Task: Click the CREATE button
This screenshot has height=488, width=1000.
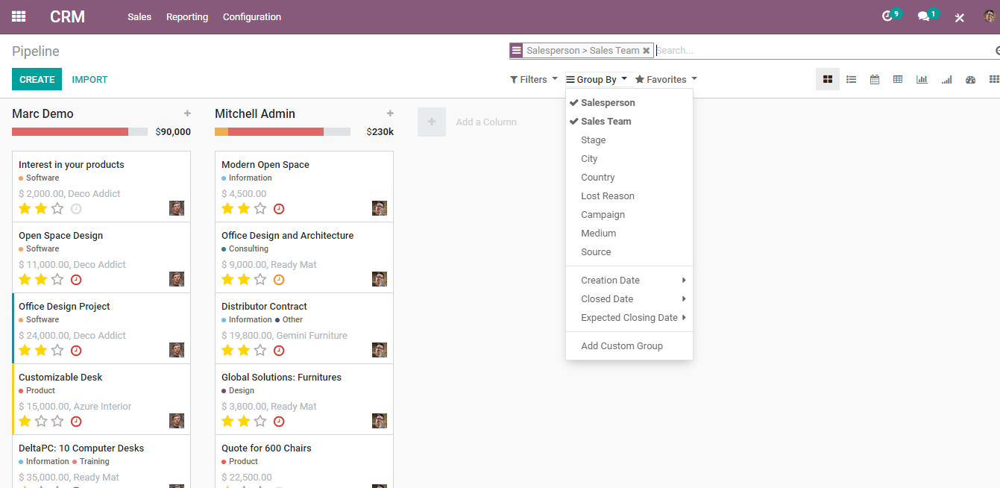Action: (37, 79)
